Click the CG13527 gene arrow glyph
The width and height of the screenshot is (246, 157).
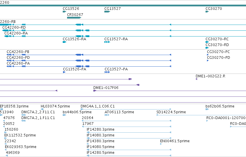[x=107, y=12]
